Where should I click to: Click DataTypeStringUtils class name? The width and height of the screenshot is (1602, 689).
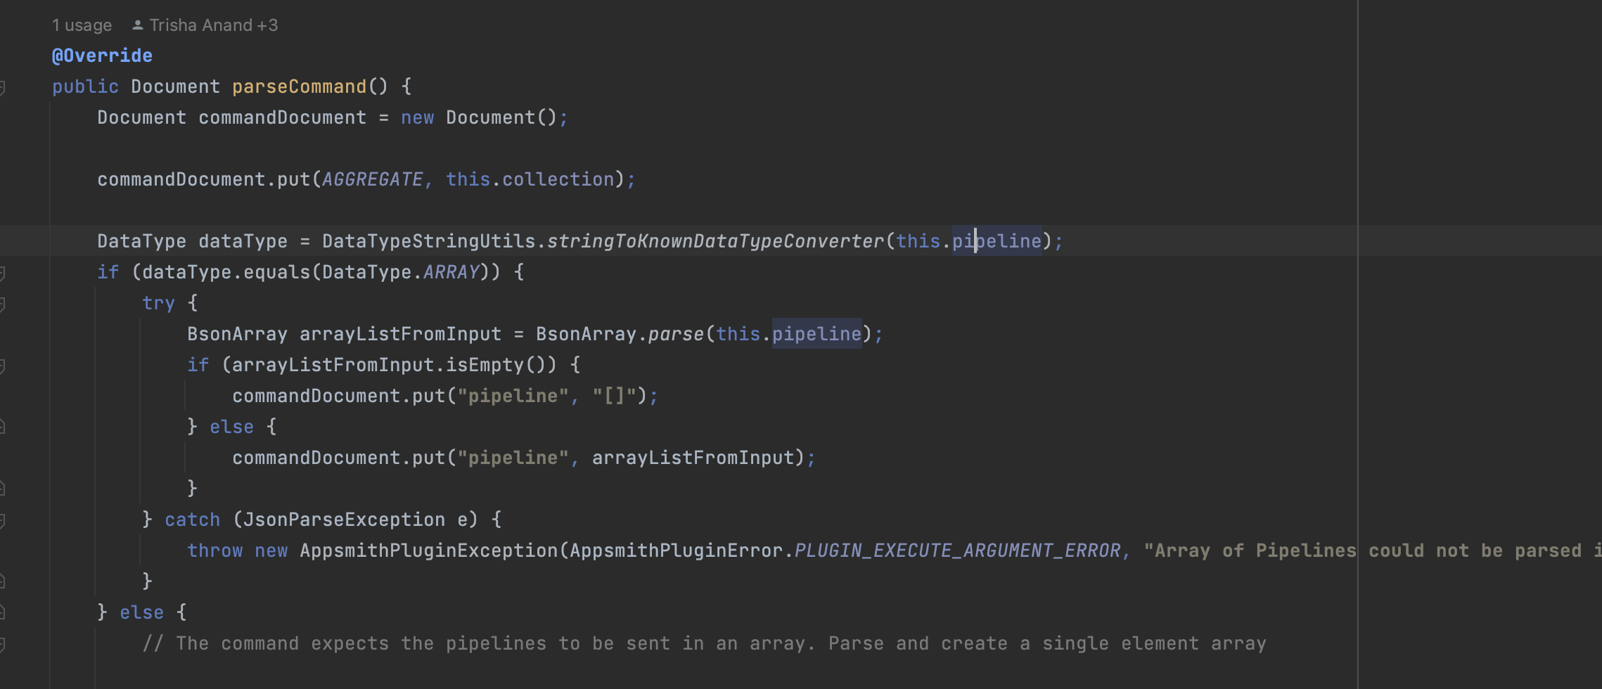tap(429, 241)
